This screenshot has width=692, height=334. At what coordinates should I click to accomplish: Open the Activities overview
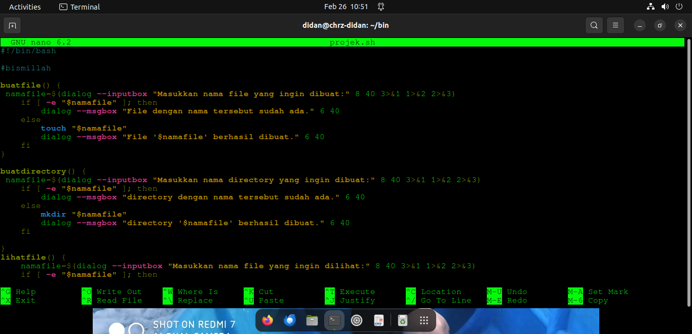pyautogui.click(x=25, y=7)
